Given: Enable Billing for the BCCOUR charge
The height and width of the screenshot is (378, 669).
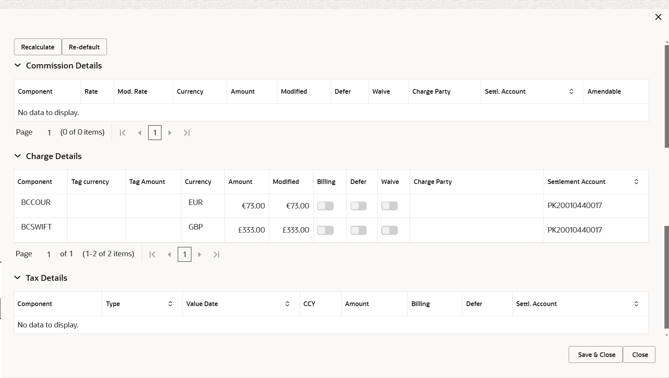Looking at the screenshot, I should (x=326, y=206).
